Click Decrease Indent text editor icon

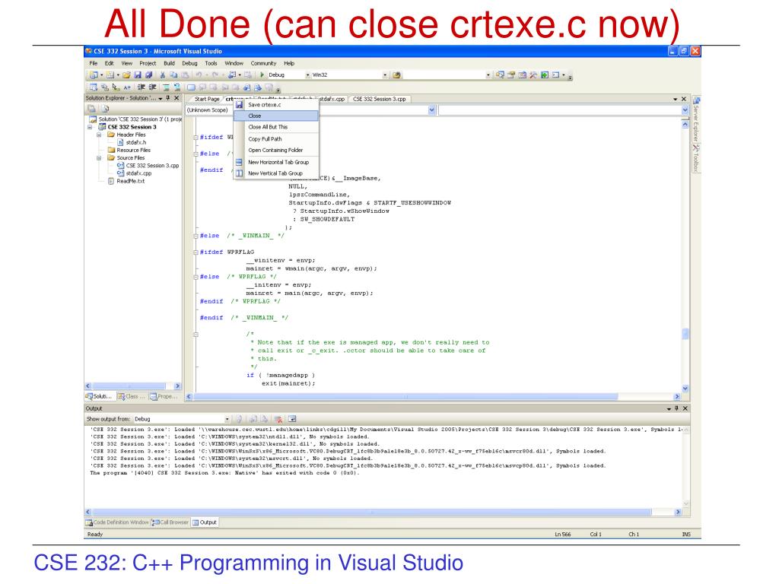(141, 87)
